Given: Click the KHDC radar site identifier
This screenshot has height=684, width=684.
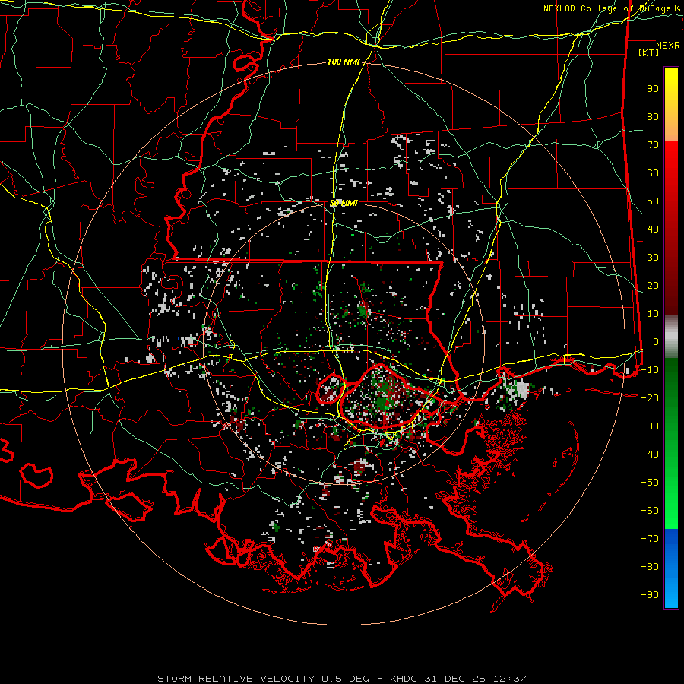Looking at the screenshot, I should point(404,679).
